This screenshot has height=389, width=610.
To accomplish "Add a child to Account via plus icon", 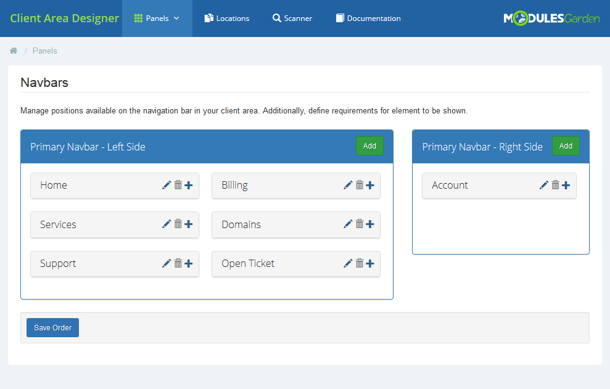I will click(566, 185).
